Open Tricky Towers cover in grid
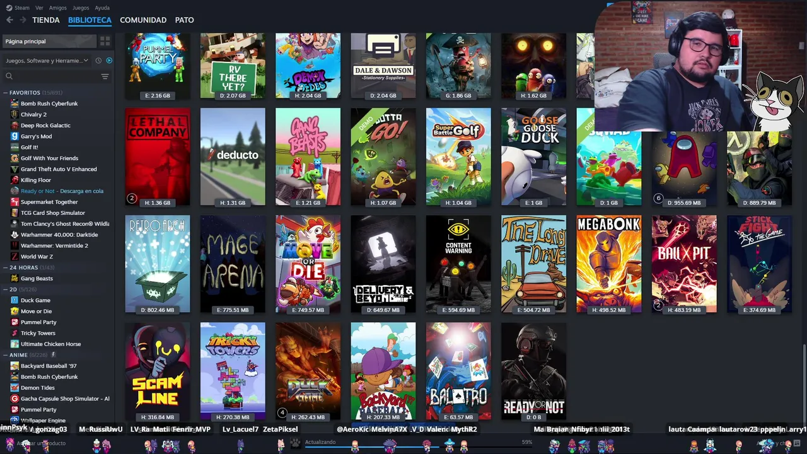Screen dimensions: 807x454 (x=233, y=371)
